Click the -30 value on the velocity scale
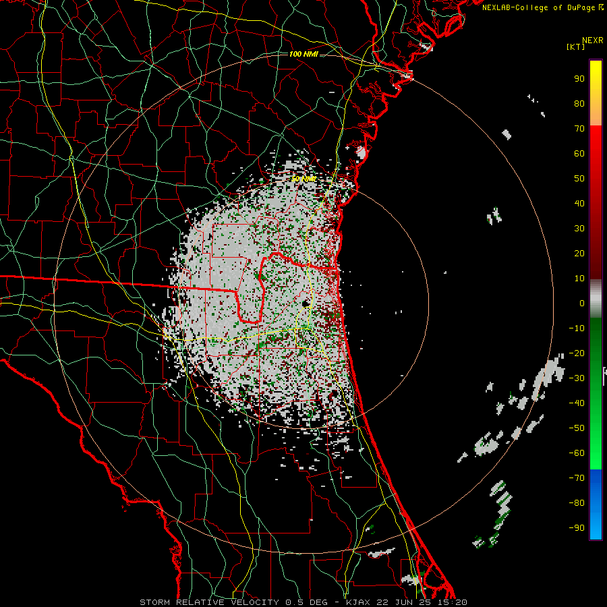This screenshot has height=607, width=607. coord(577,378)
